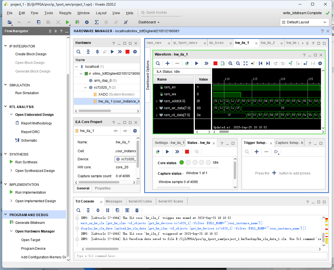This screenshot has height=270, width=334.
Task: Click waveform horizontal scrollbar thumb
Action: tap(224, 132)
